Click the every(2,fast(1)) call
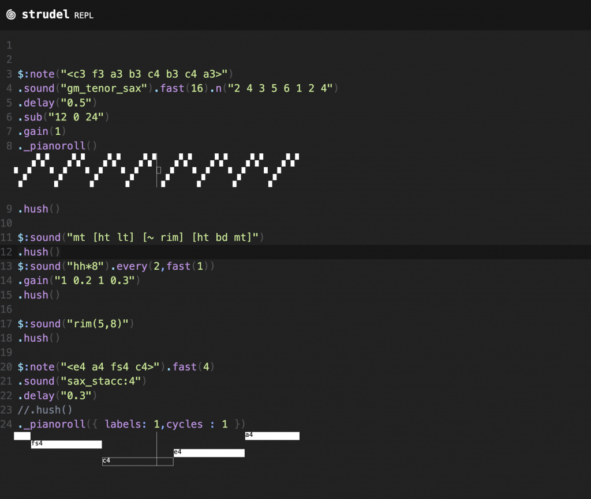The image size is (591, 499). [x=163, y=266]
